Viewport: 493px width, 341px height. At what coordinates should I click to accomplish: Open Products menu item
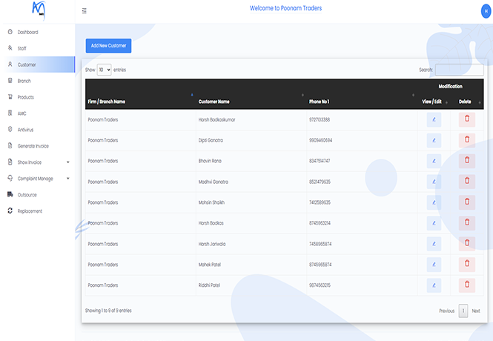click(x=25, y=97)
